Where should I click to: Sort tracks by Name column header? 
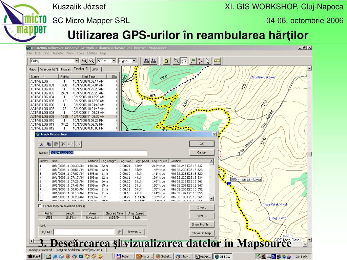tap(44, 77)
